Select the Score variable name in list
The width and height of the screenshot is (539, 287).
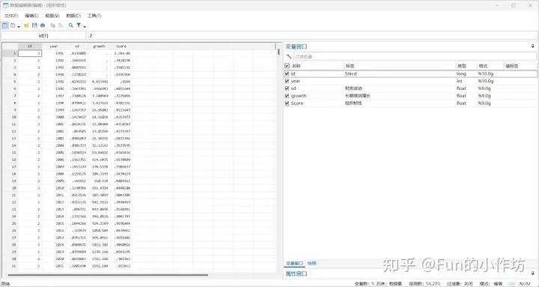297,103
